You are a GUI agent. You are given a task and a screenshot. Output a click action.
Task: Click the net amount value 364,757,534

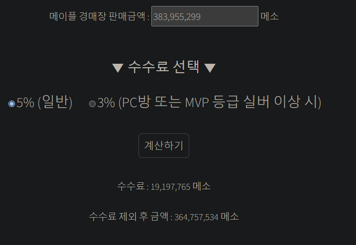coord(196,217)
